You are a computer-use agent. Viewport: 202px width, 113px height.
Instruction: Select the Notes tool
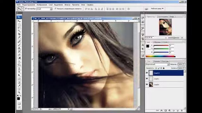[19, 82]
